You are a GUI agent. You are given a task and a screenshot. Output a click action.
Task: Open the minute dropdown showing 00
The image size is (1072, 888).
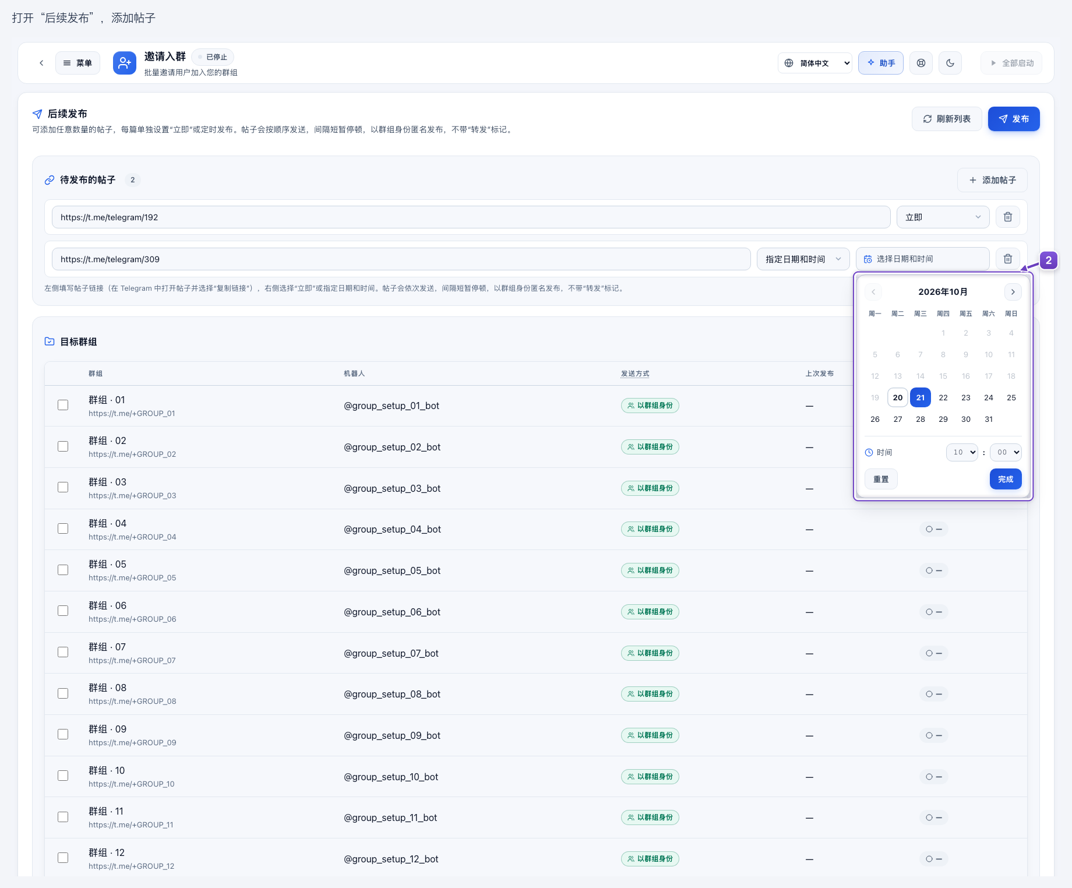(x=1006, y=452)
